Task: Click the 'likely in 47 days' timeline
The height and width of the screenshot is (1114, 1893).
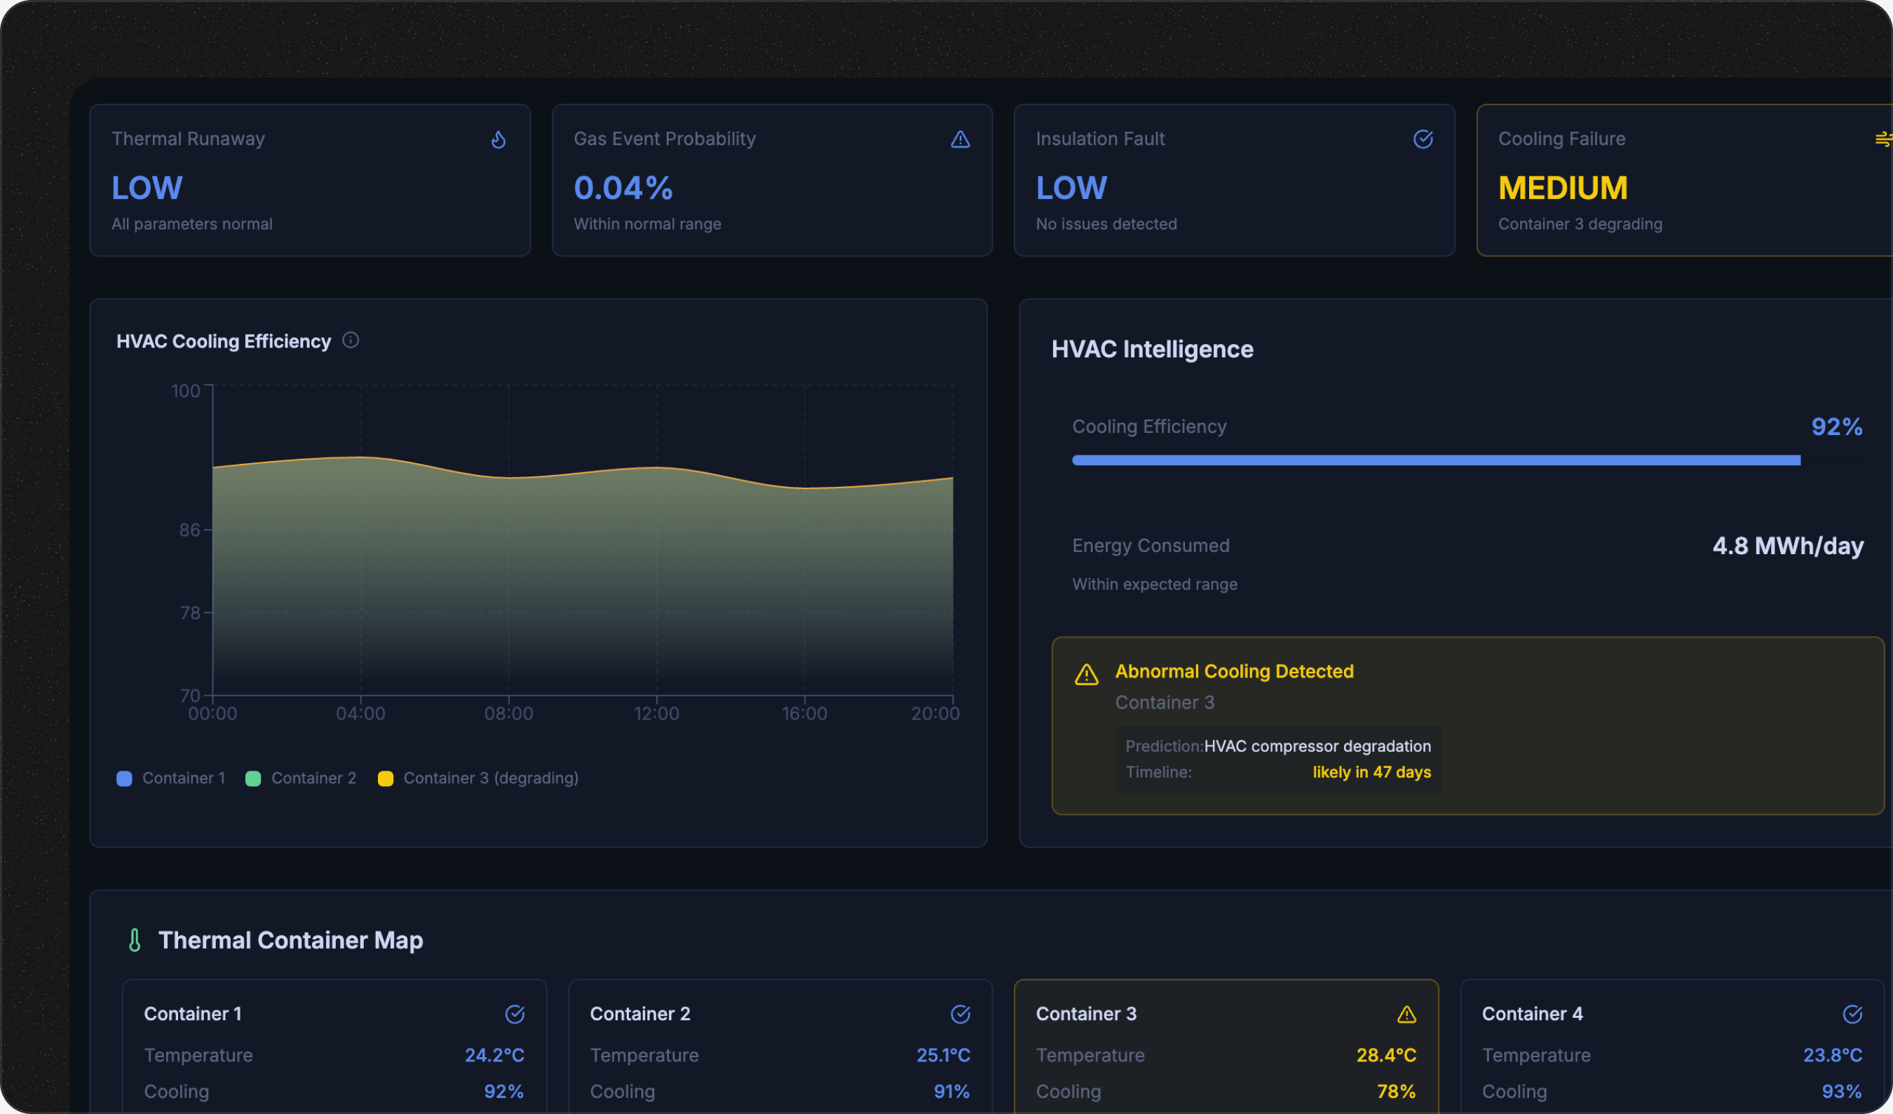Action: pos(1371,772)
